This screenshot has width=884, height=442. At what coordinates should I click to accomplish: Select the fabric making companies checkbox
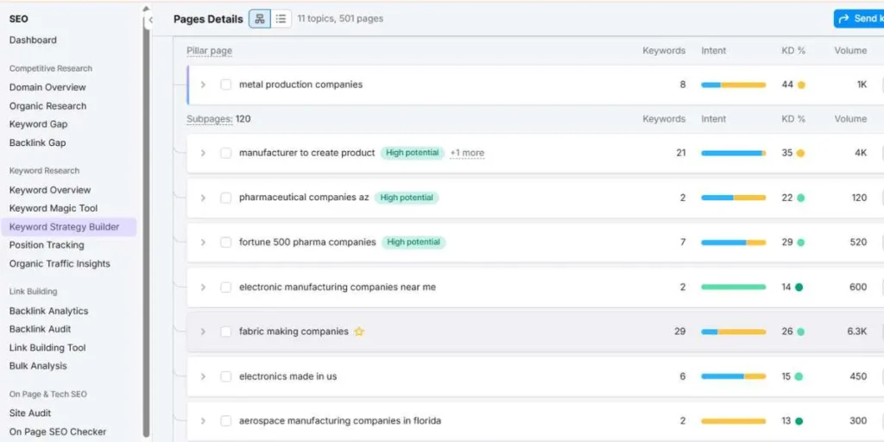pyautogui.click(x=226, y=331)
